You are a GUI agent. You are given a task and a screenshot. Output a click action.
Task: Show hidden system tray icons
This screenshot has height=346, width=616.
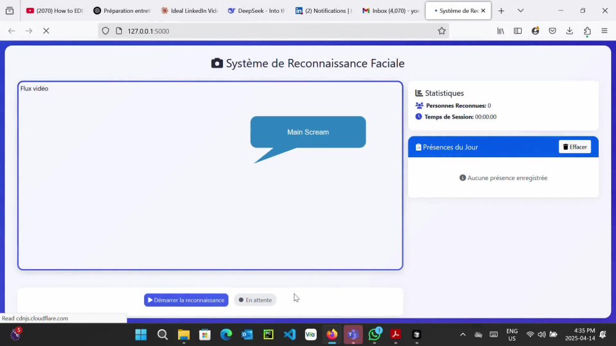click(x=463, y=335)
